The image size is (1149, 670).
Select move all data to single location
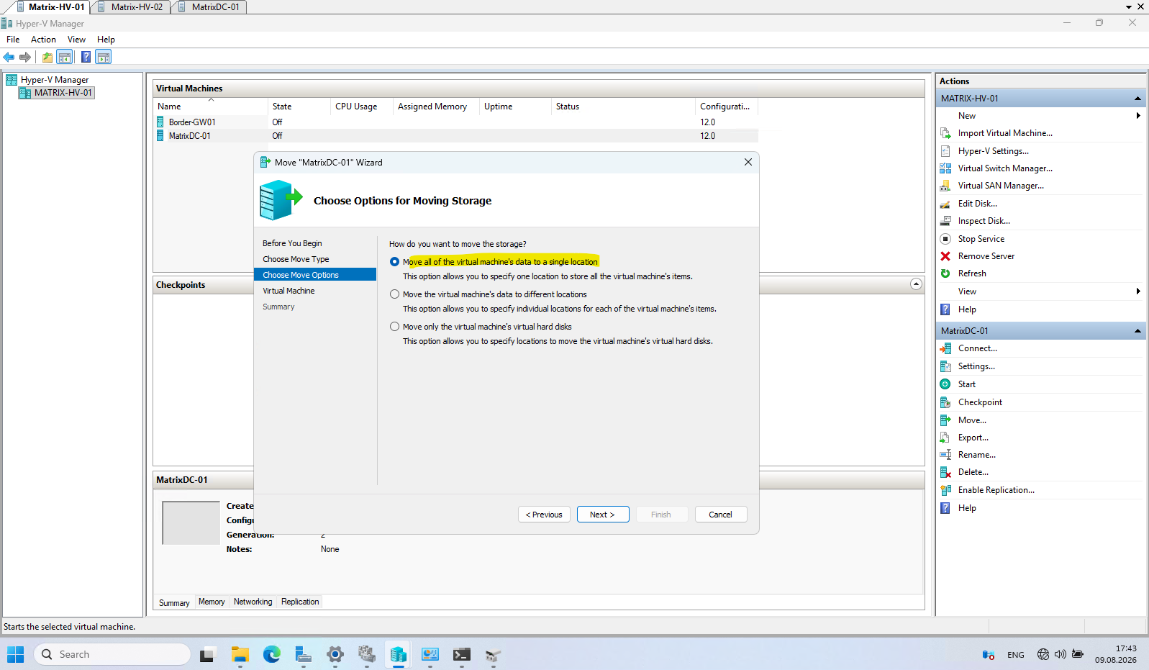click(x=394, y=262)
